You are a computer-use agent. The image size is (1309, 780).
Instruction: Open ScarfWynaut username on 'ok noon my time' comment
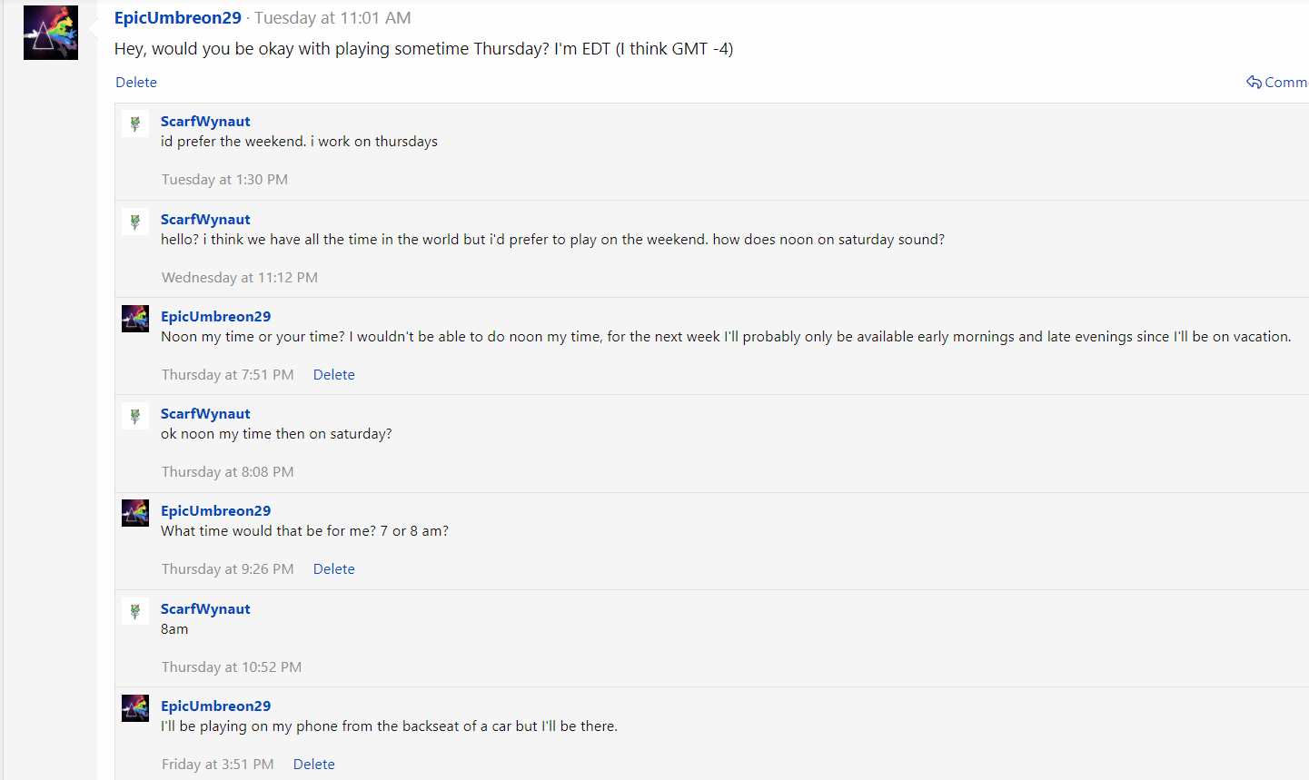click(205, 414)
